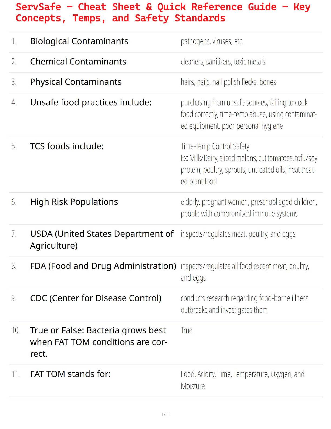Select the 'Chemical Contaminants' term
Screen dimensions: 331x429
coord(78,62)
